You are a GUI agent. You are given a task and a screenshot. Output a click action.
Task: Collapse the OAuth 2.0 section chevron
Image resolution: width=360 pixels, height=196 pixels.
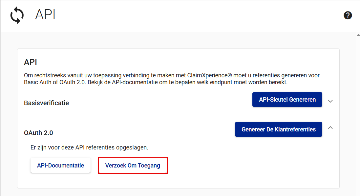pyautogui.click(x=330, y=127)
